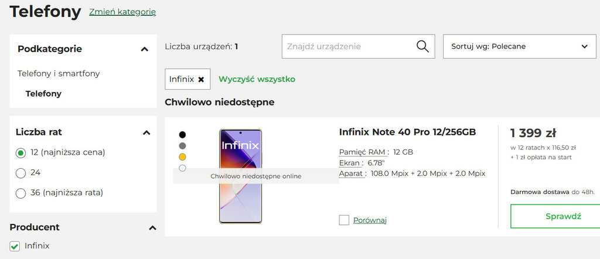Open Telefony i smartfony subcategory
This screenshot has height=259, width=600.
coord(59,74)
